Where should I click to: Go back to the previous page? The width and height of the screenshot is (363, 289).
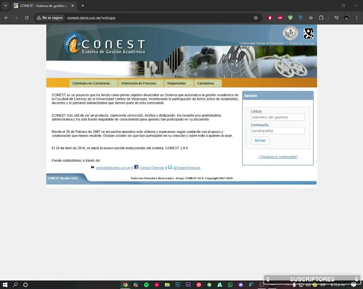(6, 18)
